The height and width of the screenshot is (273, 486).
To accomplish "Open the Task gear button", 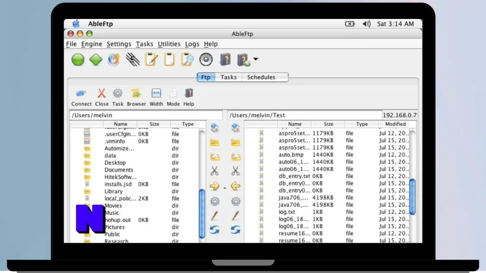I will 118,98.
